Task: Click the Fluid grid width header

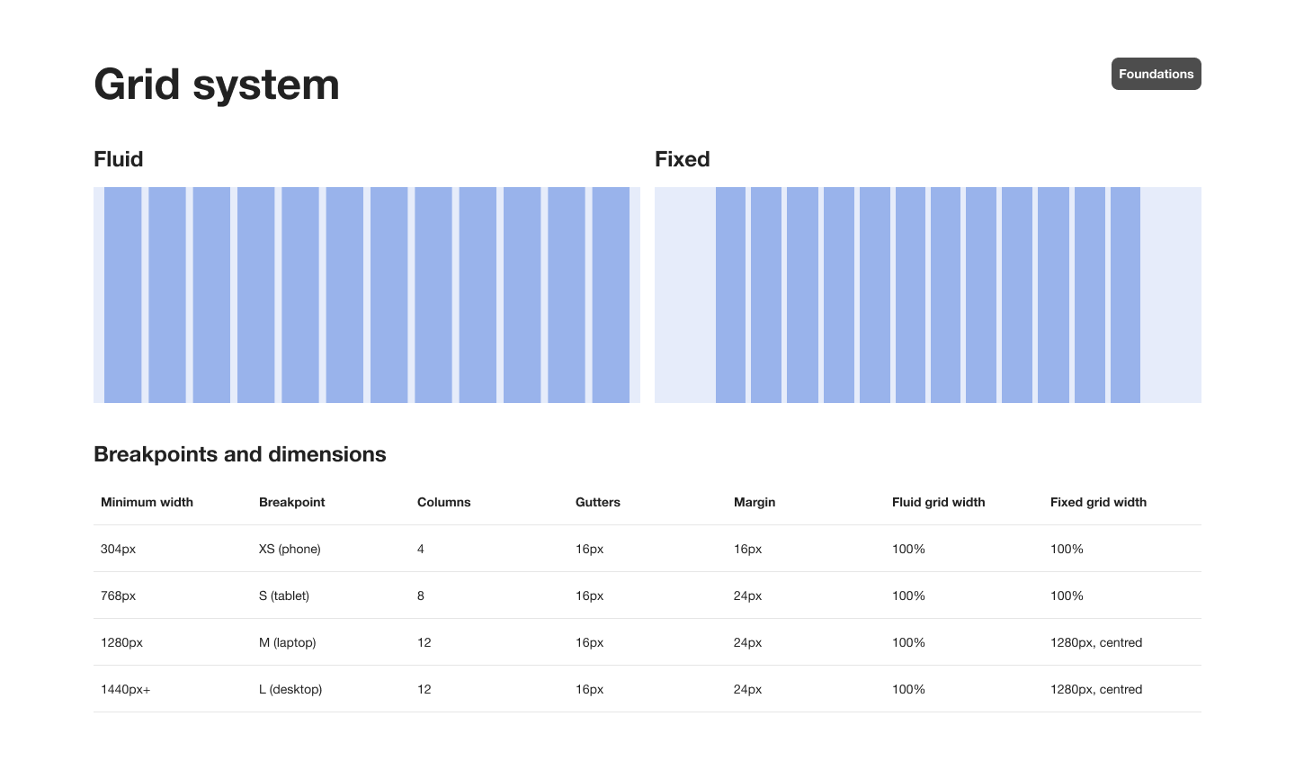Action: [939, 502]
